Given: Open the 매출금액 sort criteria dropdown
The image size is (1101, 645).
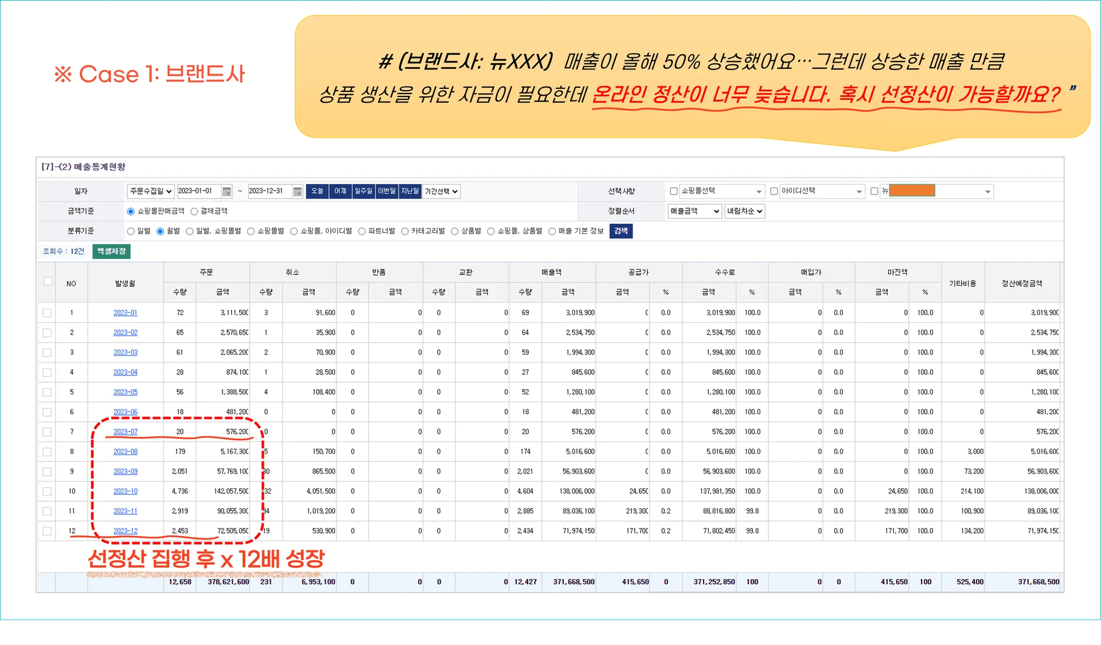Looking at the screenshot, I should pyautogui.click(x=694, y=211).
